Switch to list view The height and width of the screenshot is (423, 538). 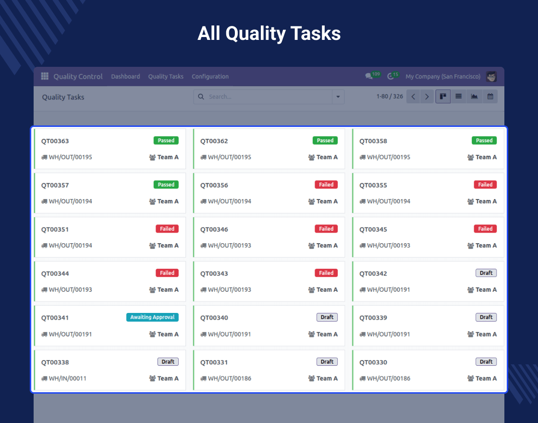[459, 97]
